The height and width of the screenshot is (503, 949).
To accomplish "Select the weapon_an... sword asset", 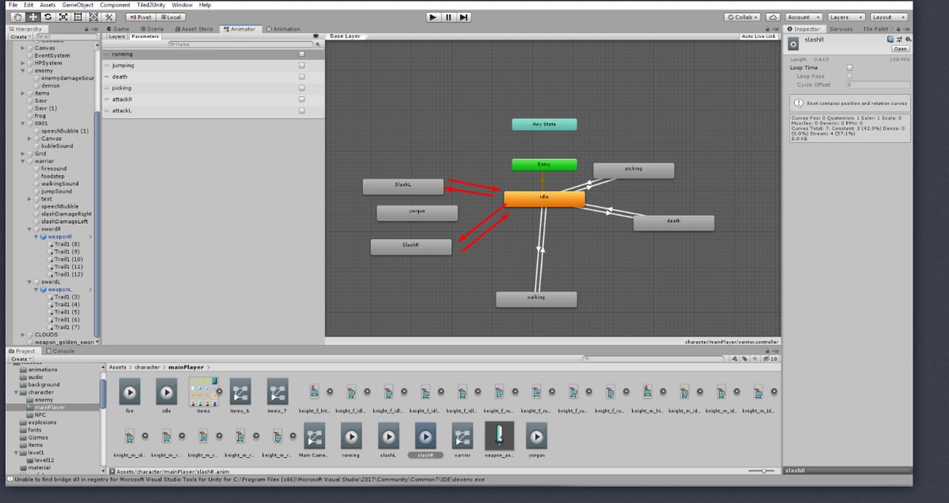I will click(x=500, y=435).
